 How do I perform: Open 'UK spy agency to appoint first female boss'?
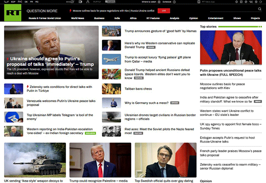231,126
